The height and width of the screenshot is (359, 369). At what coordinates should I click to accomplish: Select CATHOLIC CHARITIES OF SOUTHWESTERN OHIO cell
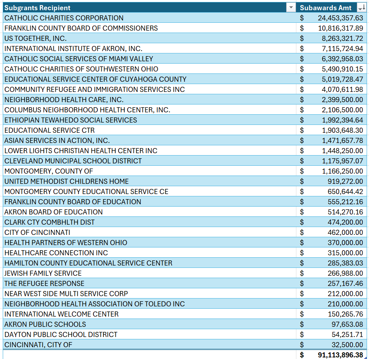tap(150, 69)
